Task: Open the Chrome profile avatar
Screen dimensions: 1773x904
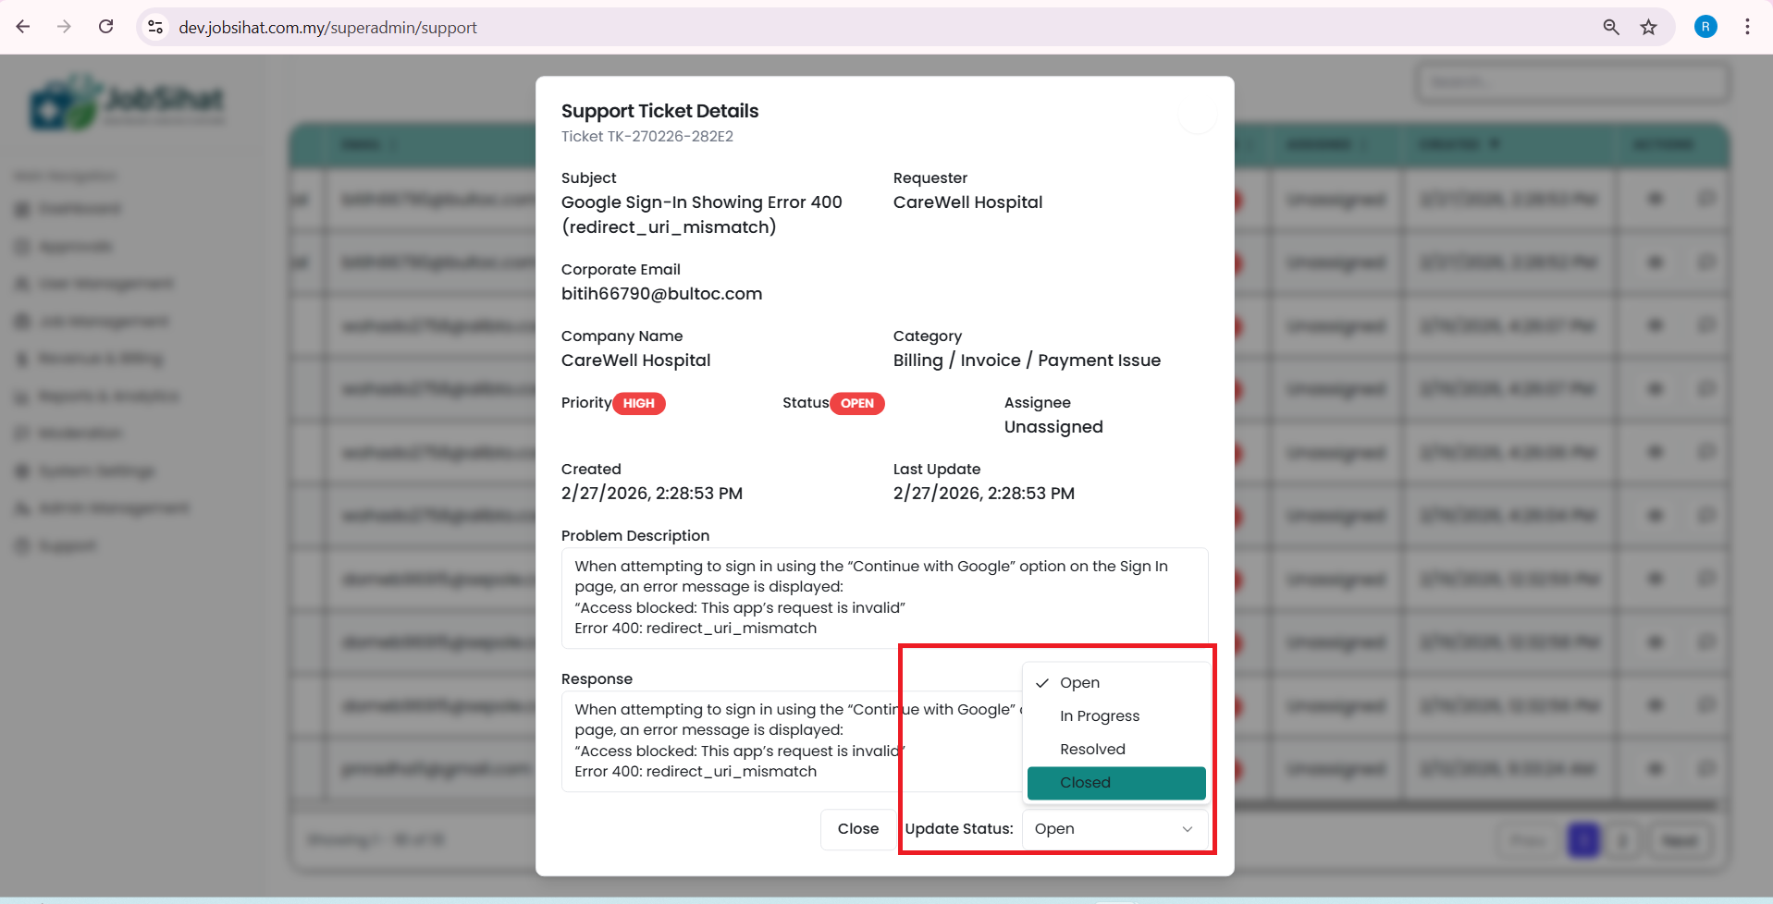Action: (x=1705, y=27)
